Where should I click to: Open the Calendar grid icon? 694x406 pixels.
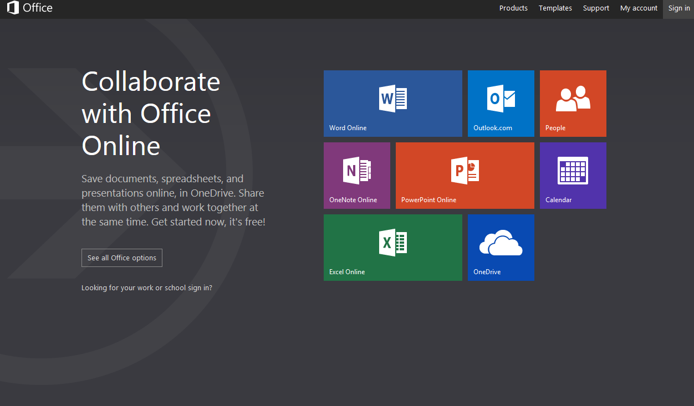573,171
